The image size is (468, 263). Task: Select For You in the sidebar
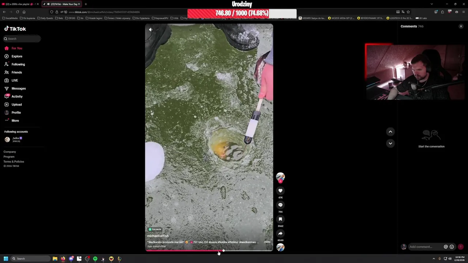[x=14, y=48]
